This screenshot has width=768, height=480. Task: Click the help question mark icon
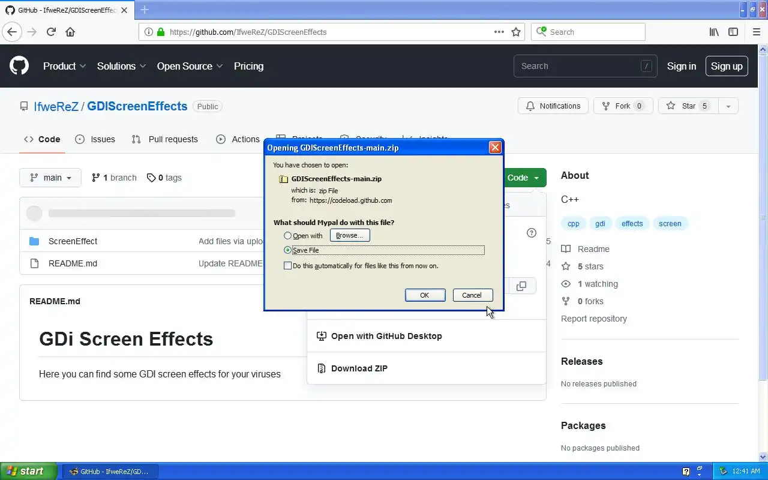[x=531, y=233]
